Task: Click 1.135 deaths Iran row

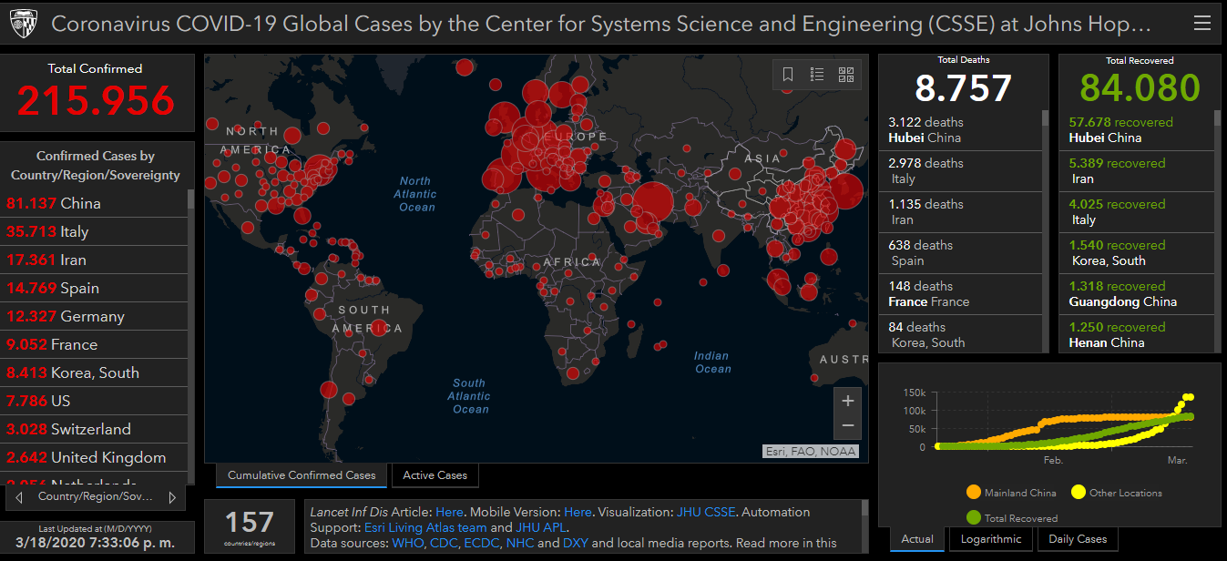Action: 961,212
